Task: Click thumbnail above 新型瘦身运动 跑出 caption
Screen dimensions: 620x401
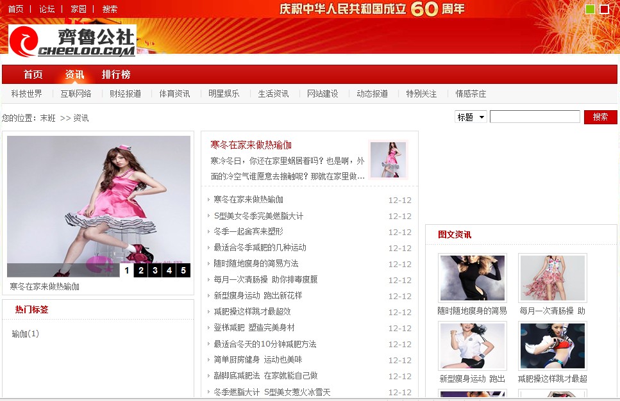Action: pos(472,346)
